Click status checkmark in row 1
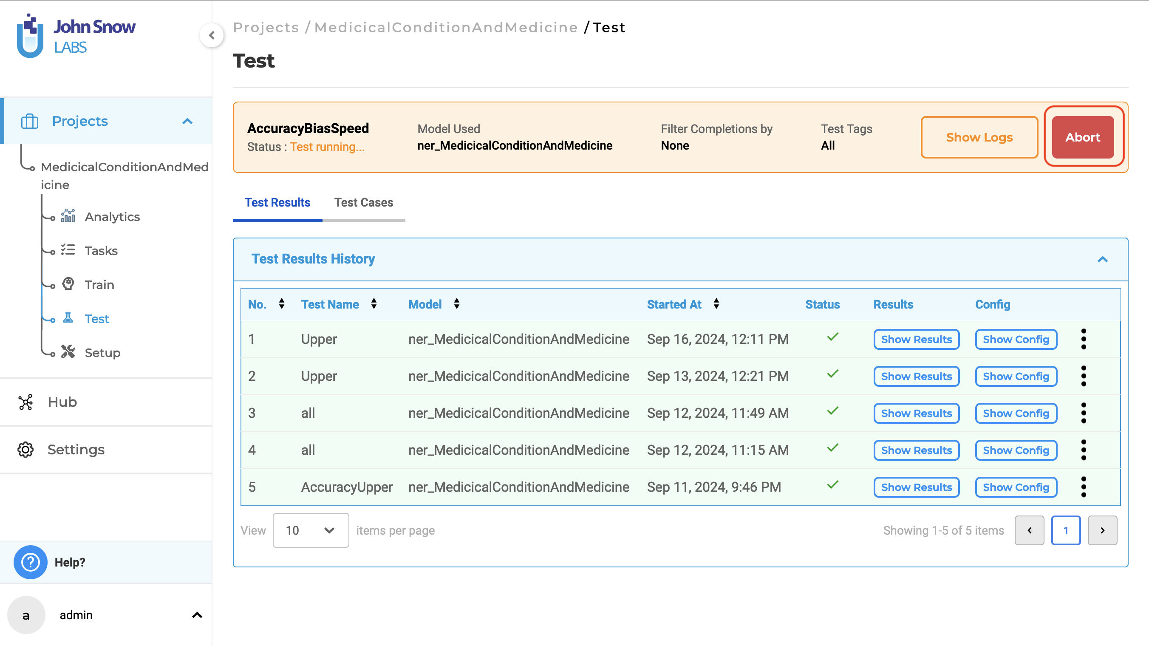Screen dimensions: 1149x646 click(833, 337)
